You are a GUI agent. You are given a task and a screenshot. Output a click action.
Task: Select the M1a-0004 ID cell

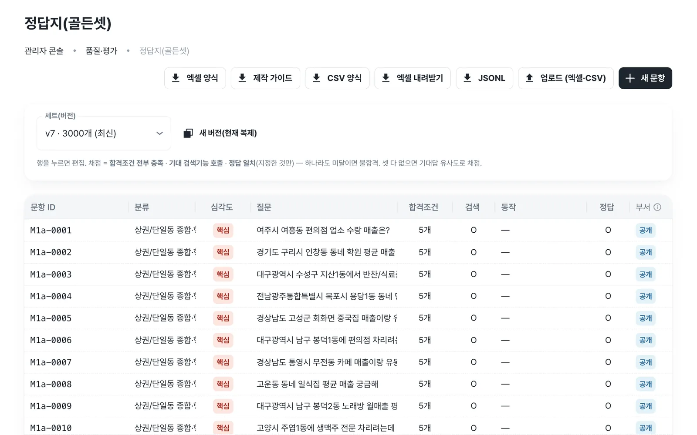tap(51, 296)
